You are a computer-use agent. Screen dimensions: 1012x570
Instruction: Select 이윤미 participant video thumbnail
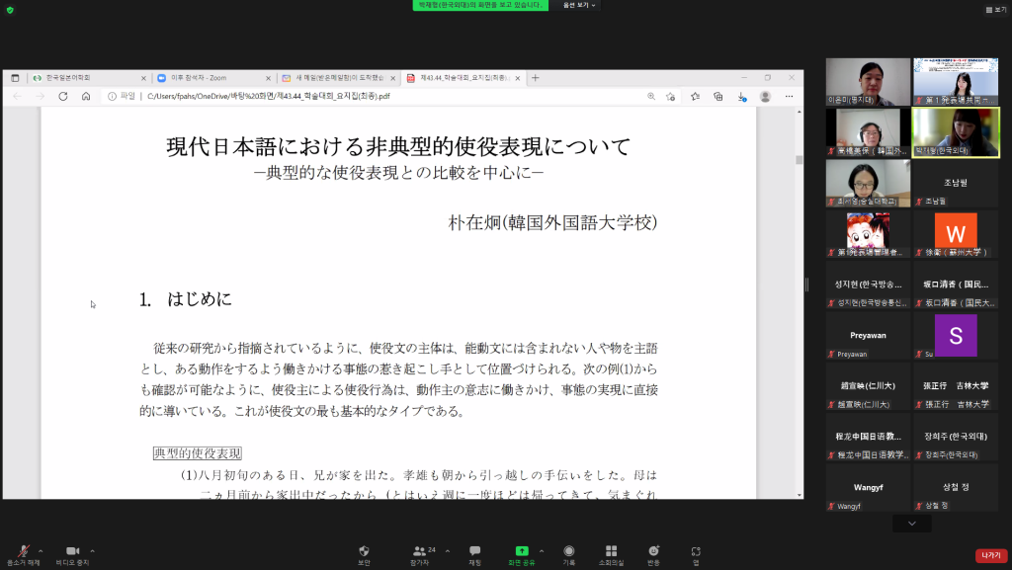[868, 82]
